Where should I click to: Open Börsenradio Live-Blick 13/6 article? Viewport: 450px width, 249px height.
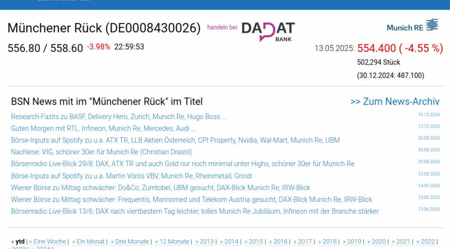point(195,212)
